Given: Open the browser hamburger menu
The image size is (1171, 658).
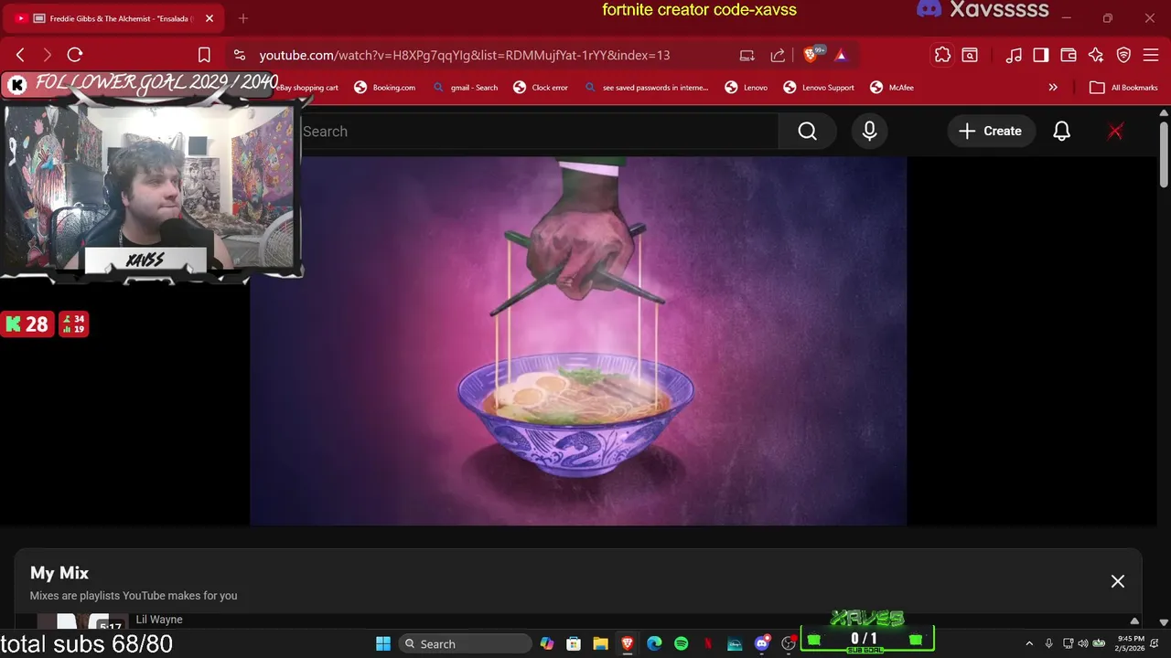Looking at the screenshot, I should pos(1151,55).
